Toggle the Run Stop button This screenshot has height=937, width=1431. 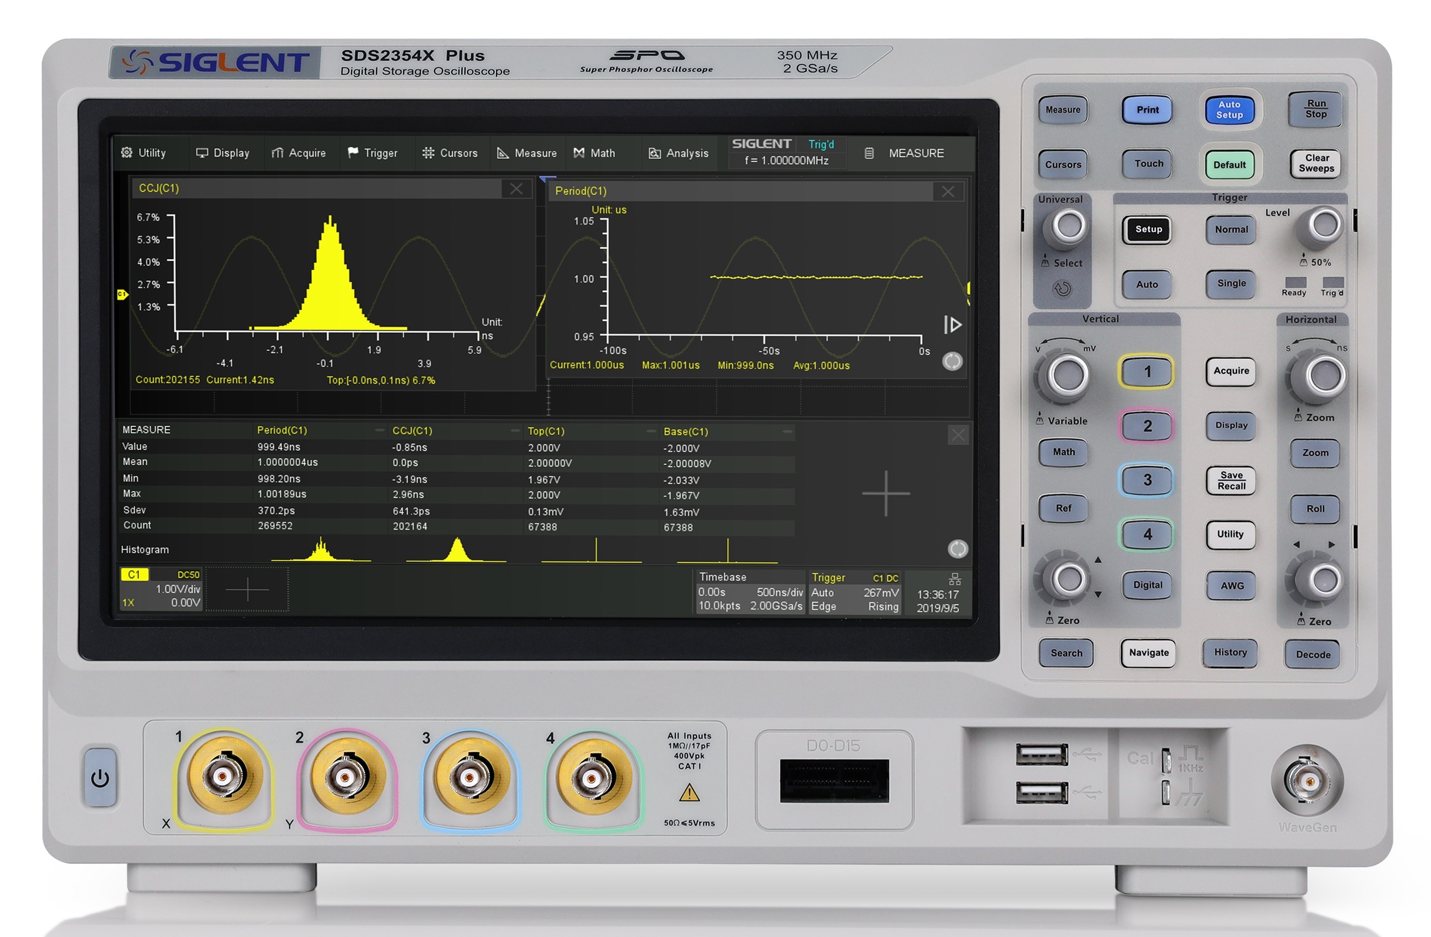[x=1315, y=109]
